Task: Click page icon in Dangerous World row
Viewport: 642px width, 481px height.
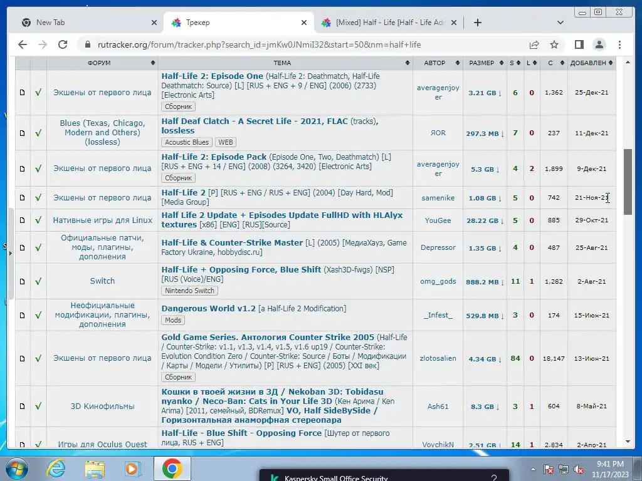Action: coord(23,316)
